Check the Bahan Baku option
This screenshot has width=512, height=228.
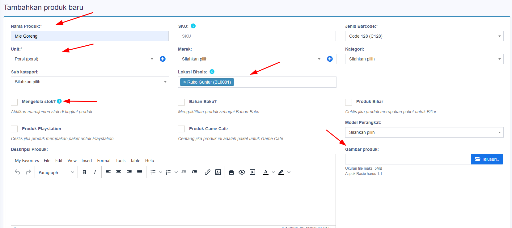(x=181, y=102)
